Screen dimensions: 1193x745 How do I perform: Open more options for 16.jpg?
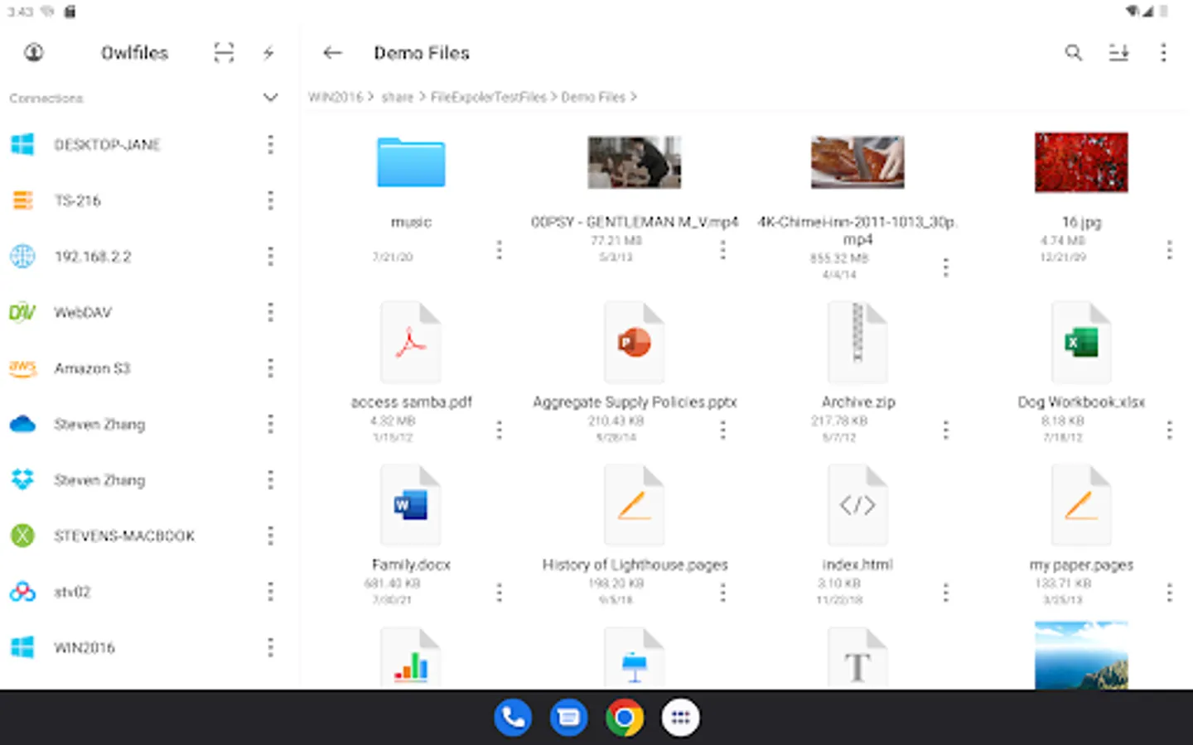tap(1169, 250)
